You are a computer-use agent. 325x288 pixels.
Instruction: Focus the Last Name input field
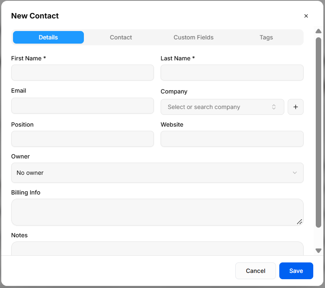(x=232, y=73)
